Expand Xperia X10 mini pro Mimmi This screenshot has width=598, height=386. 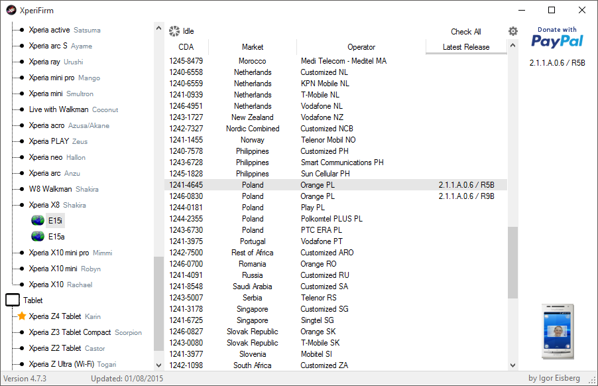point(70,253)
